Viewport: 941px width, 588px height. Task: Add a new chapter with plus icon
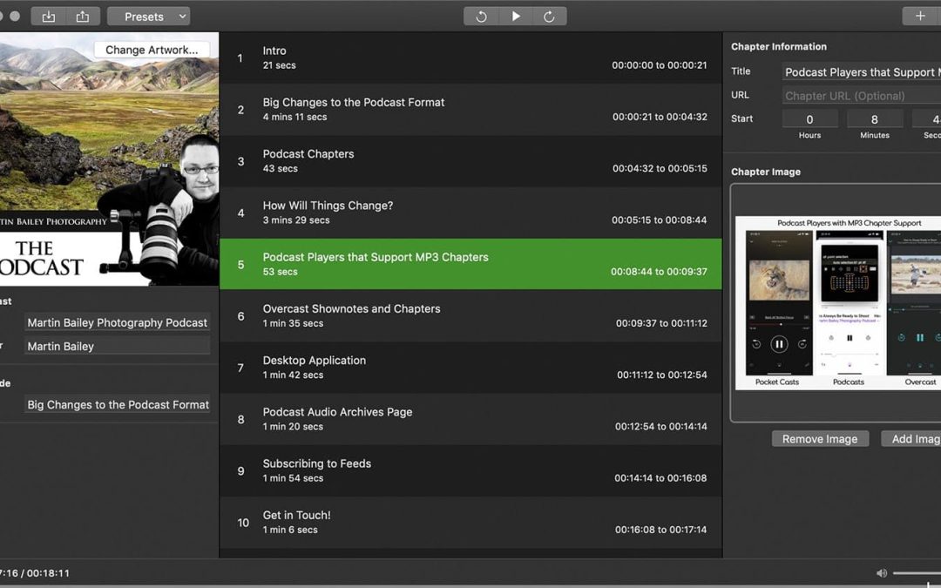(x=920, y=16)
